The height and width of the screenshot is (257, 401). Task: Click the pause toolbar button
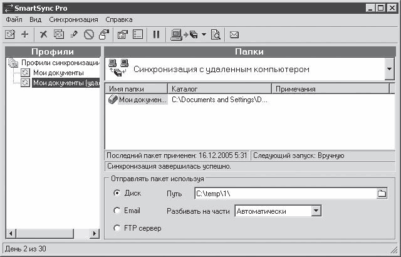click(x=156, y=34)
